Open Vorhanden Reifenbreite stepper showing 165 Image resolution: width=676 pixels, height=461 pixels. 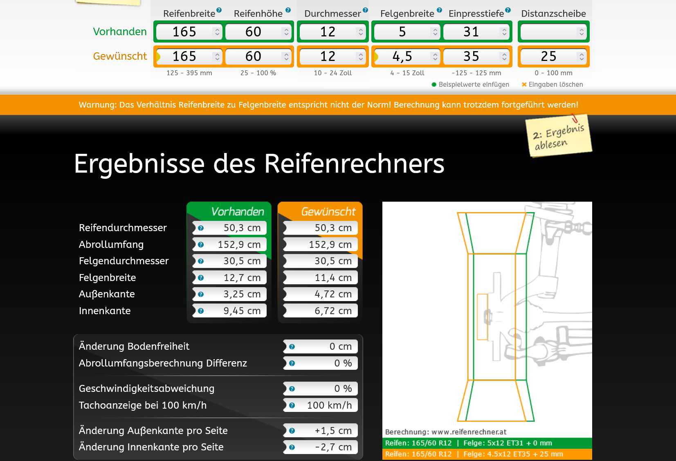pos(217,32)
